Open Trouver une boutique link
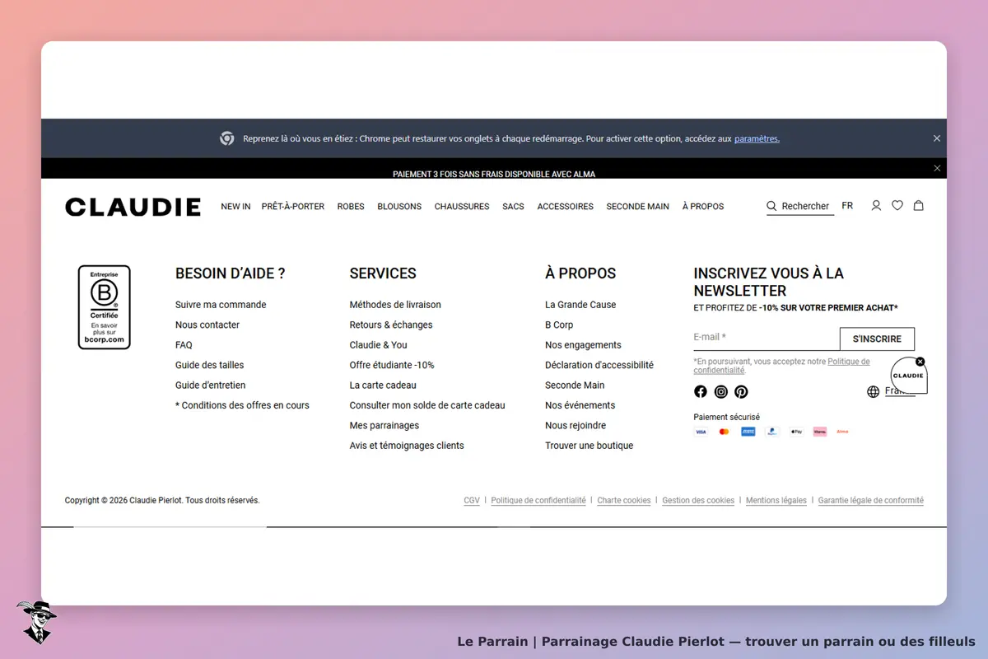 590,446
